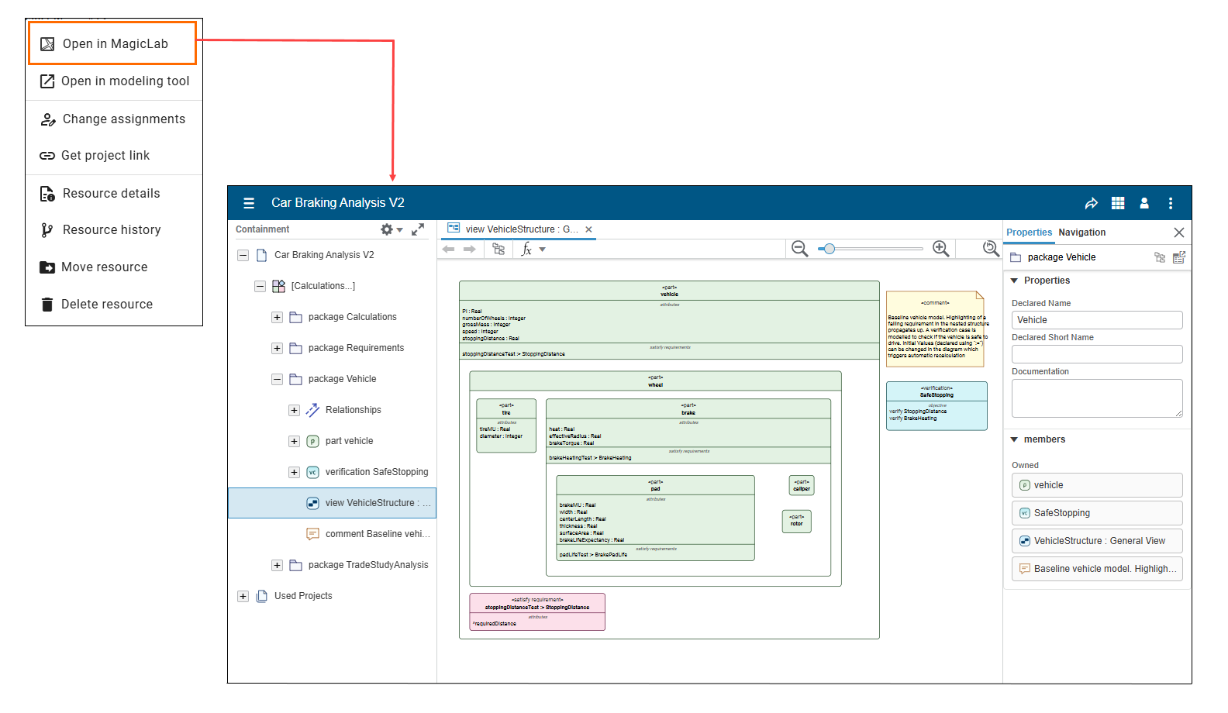Screen dimensions: 1228x713
Task: Collapse the Properties section
Action: [x=1014, y=281]
